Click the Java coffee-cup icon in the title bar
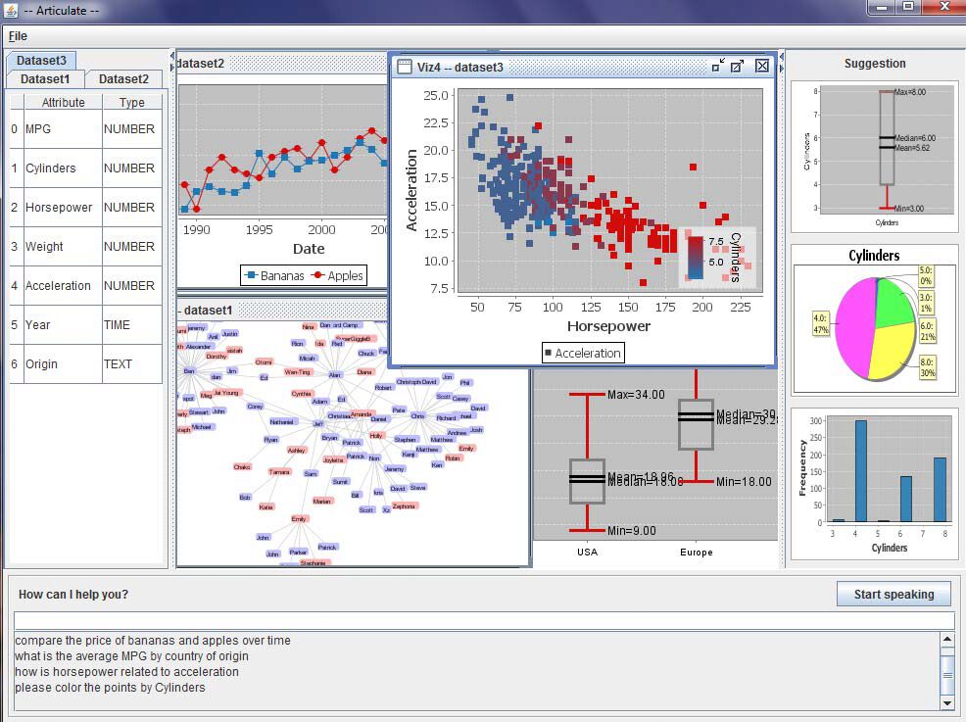Image resolution: width=966 pixels, height=722 pixels. 10,10
